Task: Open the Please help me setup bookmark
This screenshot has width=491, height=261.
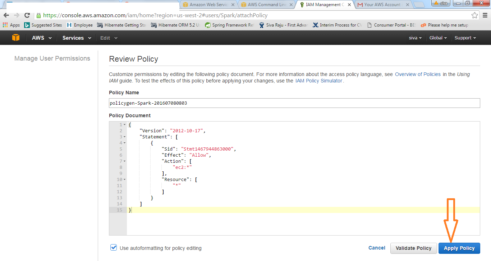Action: 444,25
